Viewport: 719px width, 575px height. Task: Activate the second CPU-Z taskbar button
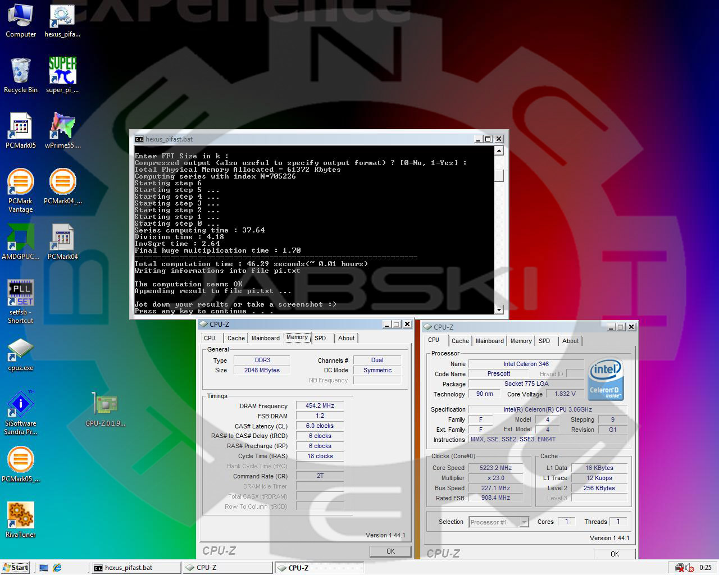click(x=319, y=568)
